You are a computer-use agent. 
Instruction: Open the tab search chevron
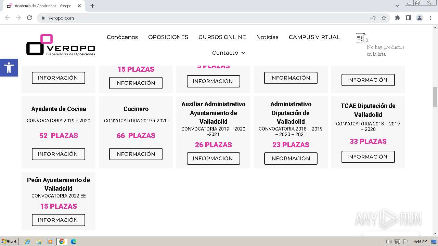tap(397, 6)
